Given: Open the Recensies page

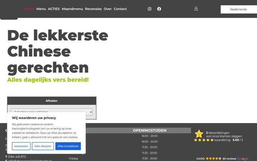Looking at the screenshot, I should click(x=93, y=9).
